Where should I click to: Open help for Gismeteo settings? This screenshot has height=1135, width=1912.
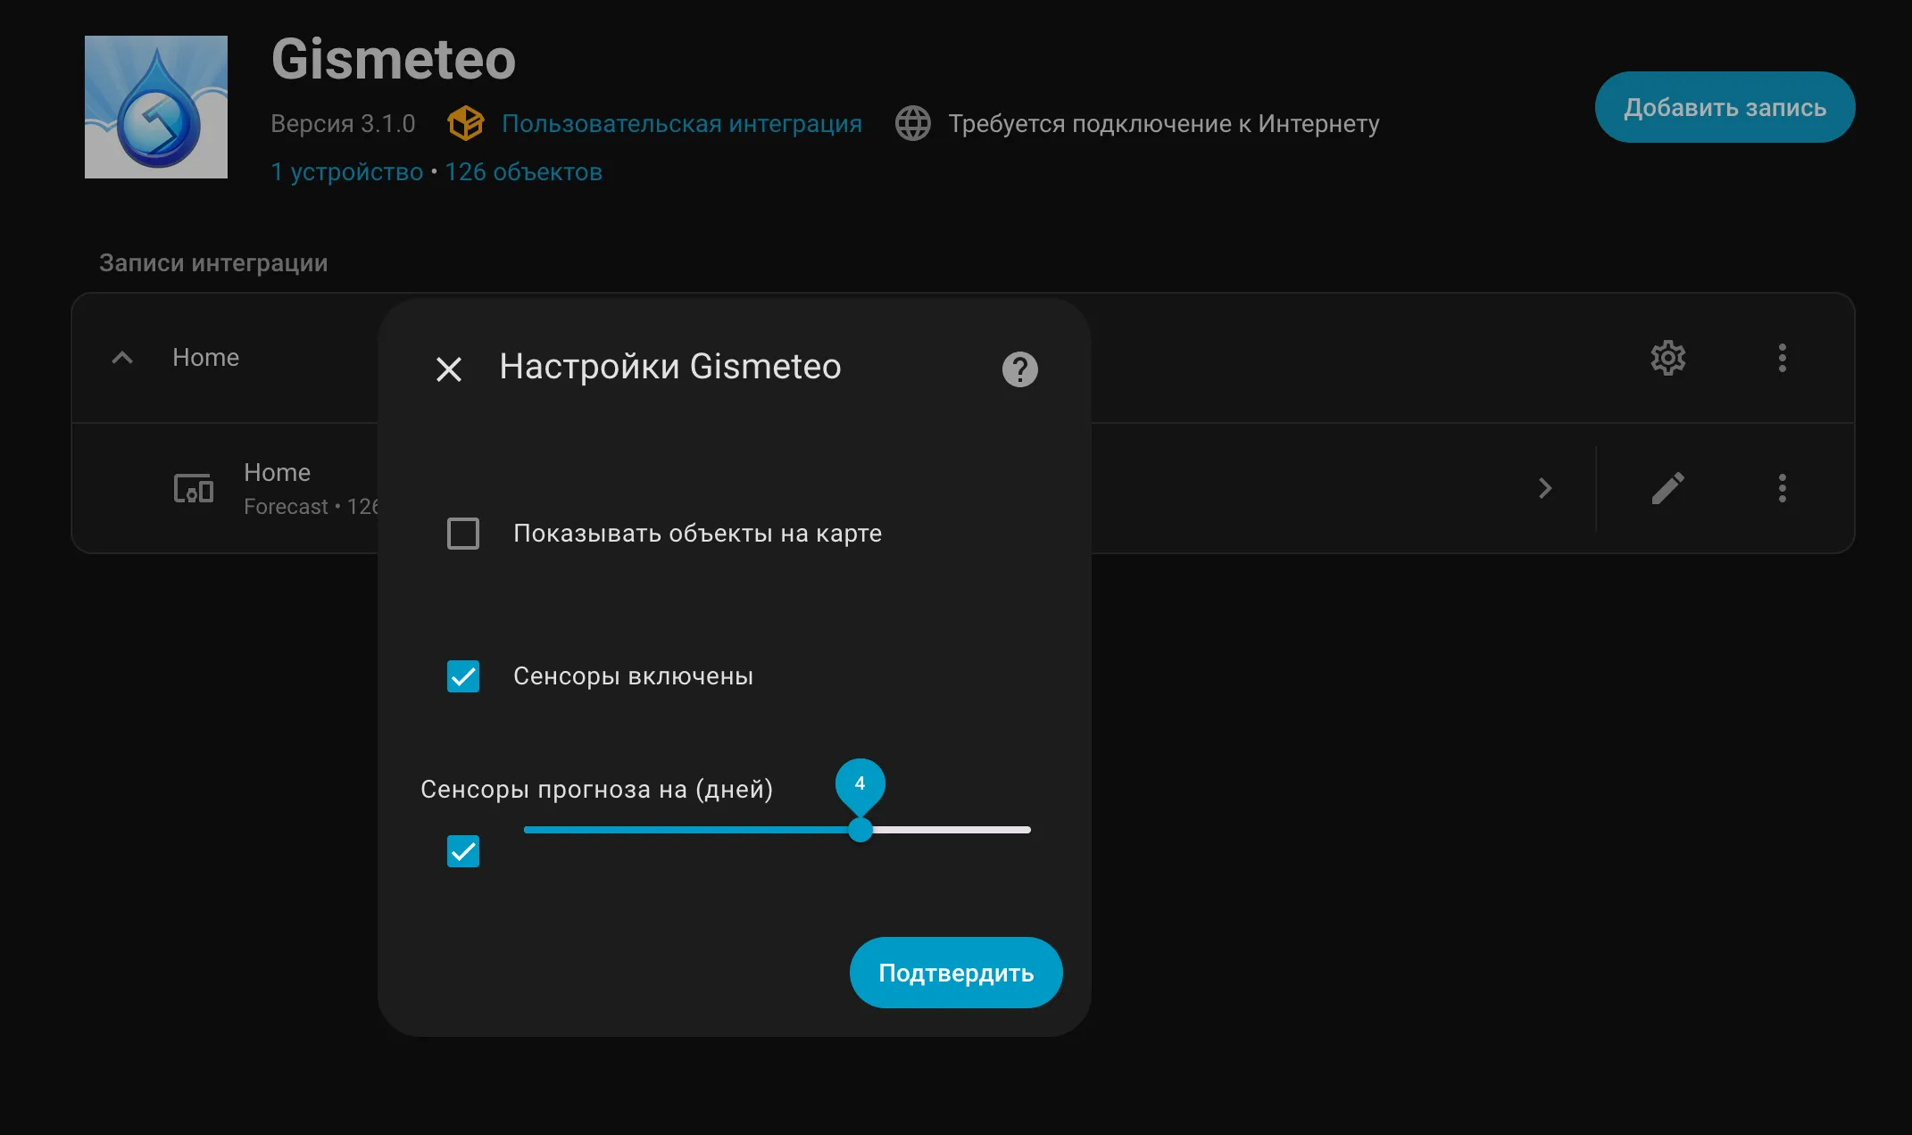1019,369
